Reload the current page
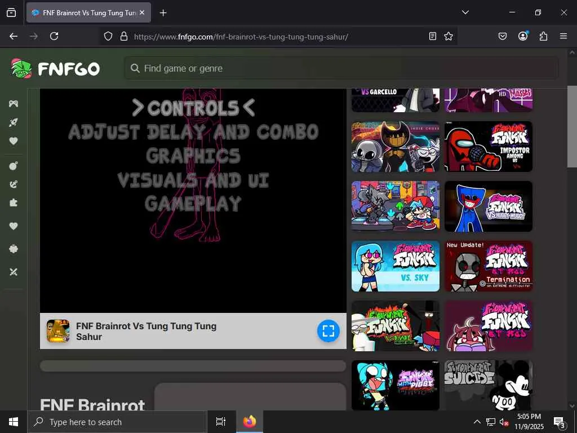This screenshot has width=577, height=433. coord(54,36)
